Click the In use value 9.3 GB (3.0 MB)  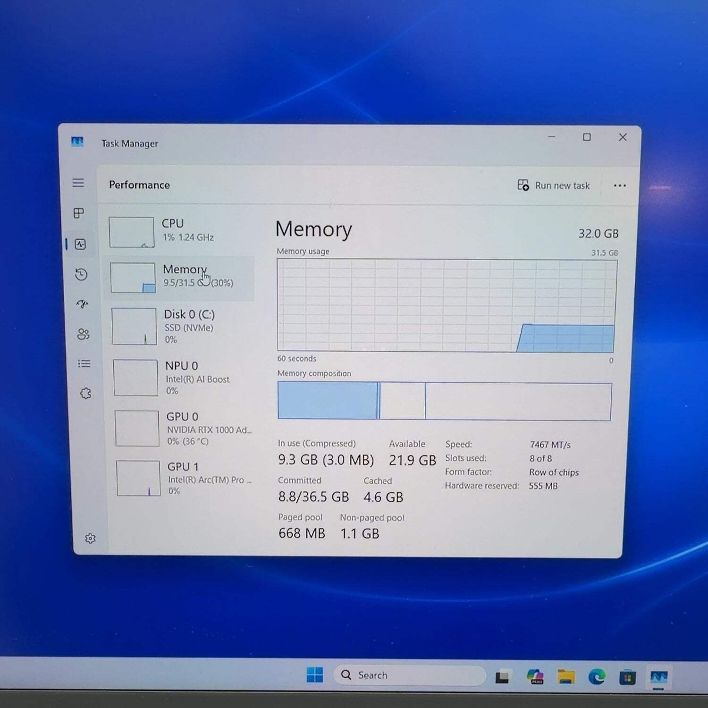coord(326,460)
